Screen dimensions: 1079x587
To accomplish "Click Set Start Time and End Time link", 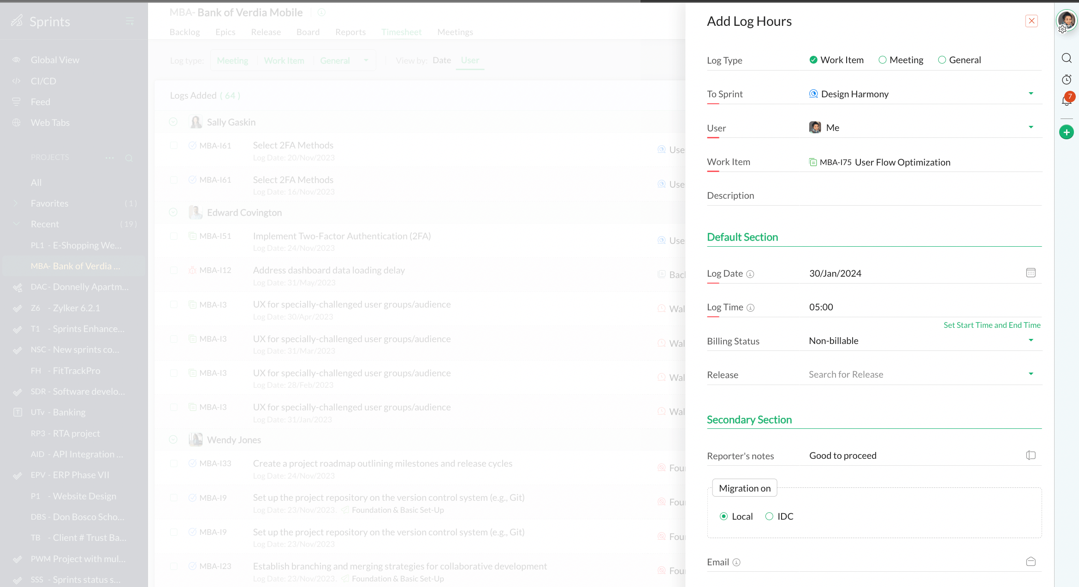I will click(992, 325).
